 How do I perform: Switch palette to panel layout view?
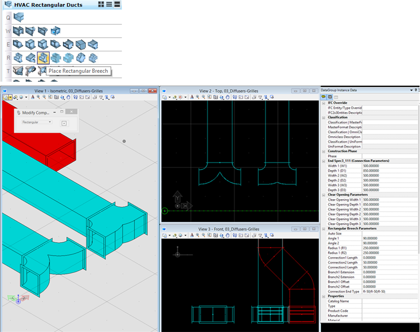pos(117,4)
